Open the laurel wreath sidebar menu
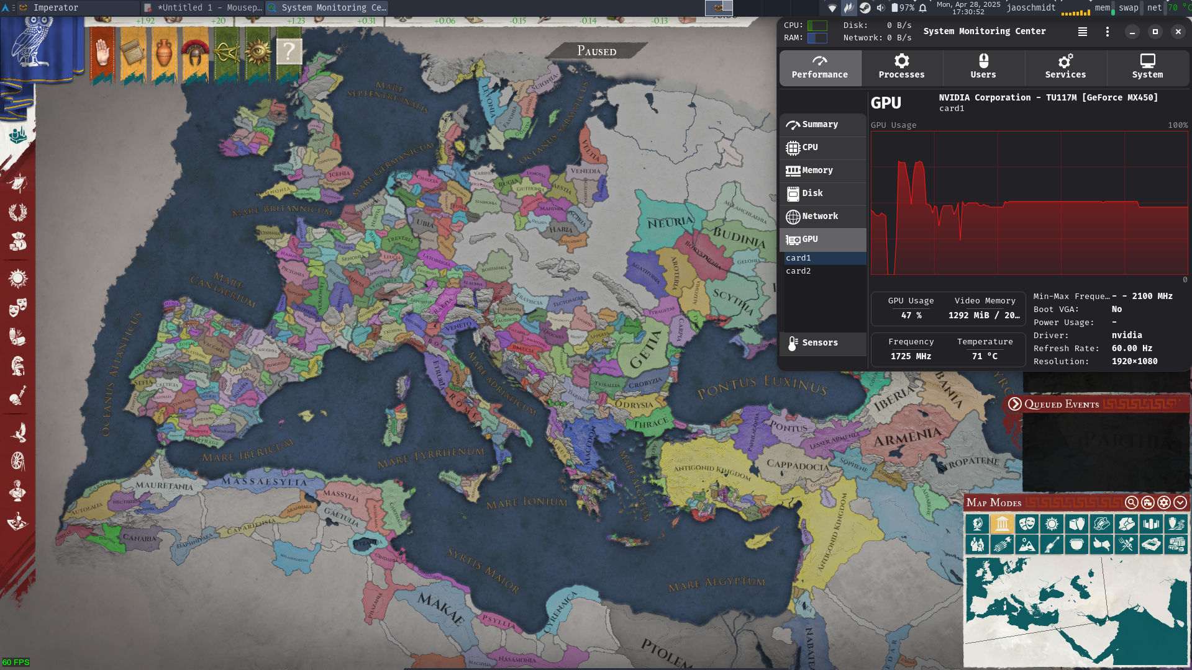The height and width of the screenshot is (670, 1192). click(18, 212)
